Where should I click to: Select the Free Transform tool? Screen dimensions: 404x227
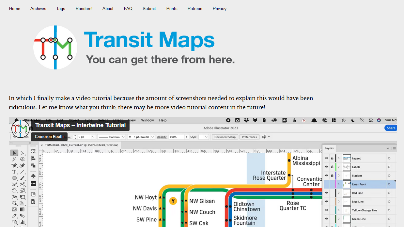(x=23, y=197)
